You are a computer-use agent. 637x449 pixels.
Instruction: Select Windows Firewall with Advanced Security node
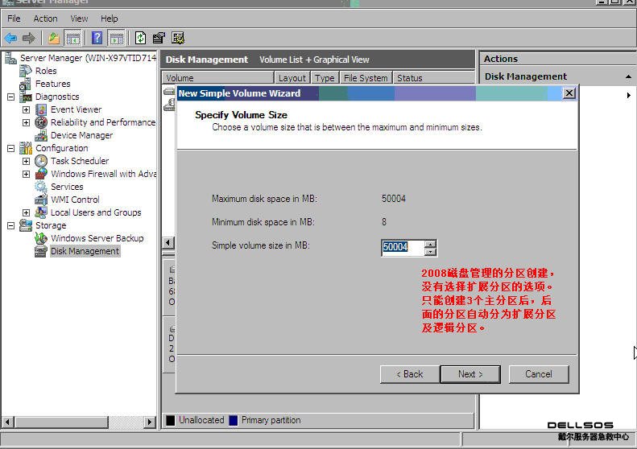(104, 174)
